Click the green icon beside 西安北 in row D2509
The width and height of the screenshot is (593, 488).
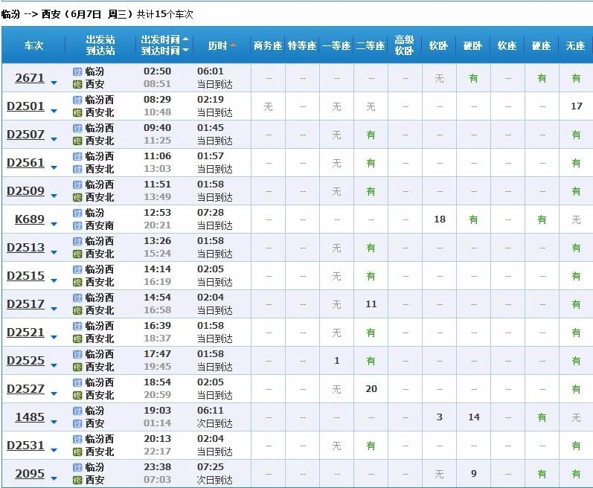click(x=77, y=197)
